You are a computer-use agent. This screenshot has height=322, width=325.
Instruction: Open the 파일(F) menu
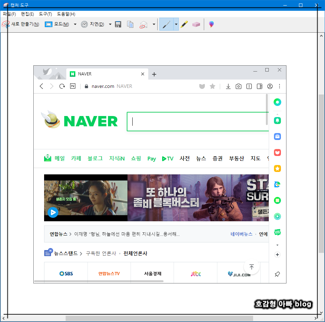9,14
